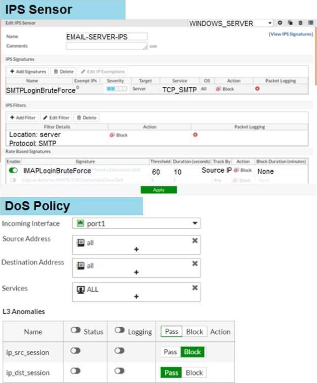The image size is (317, 383).
Task: Expand the Incoming Interface port1 dropdown
Action: coord(194,223)
